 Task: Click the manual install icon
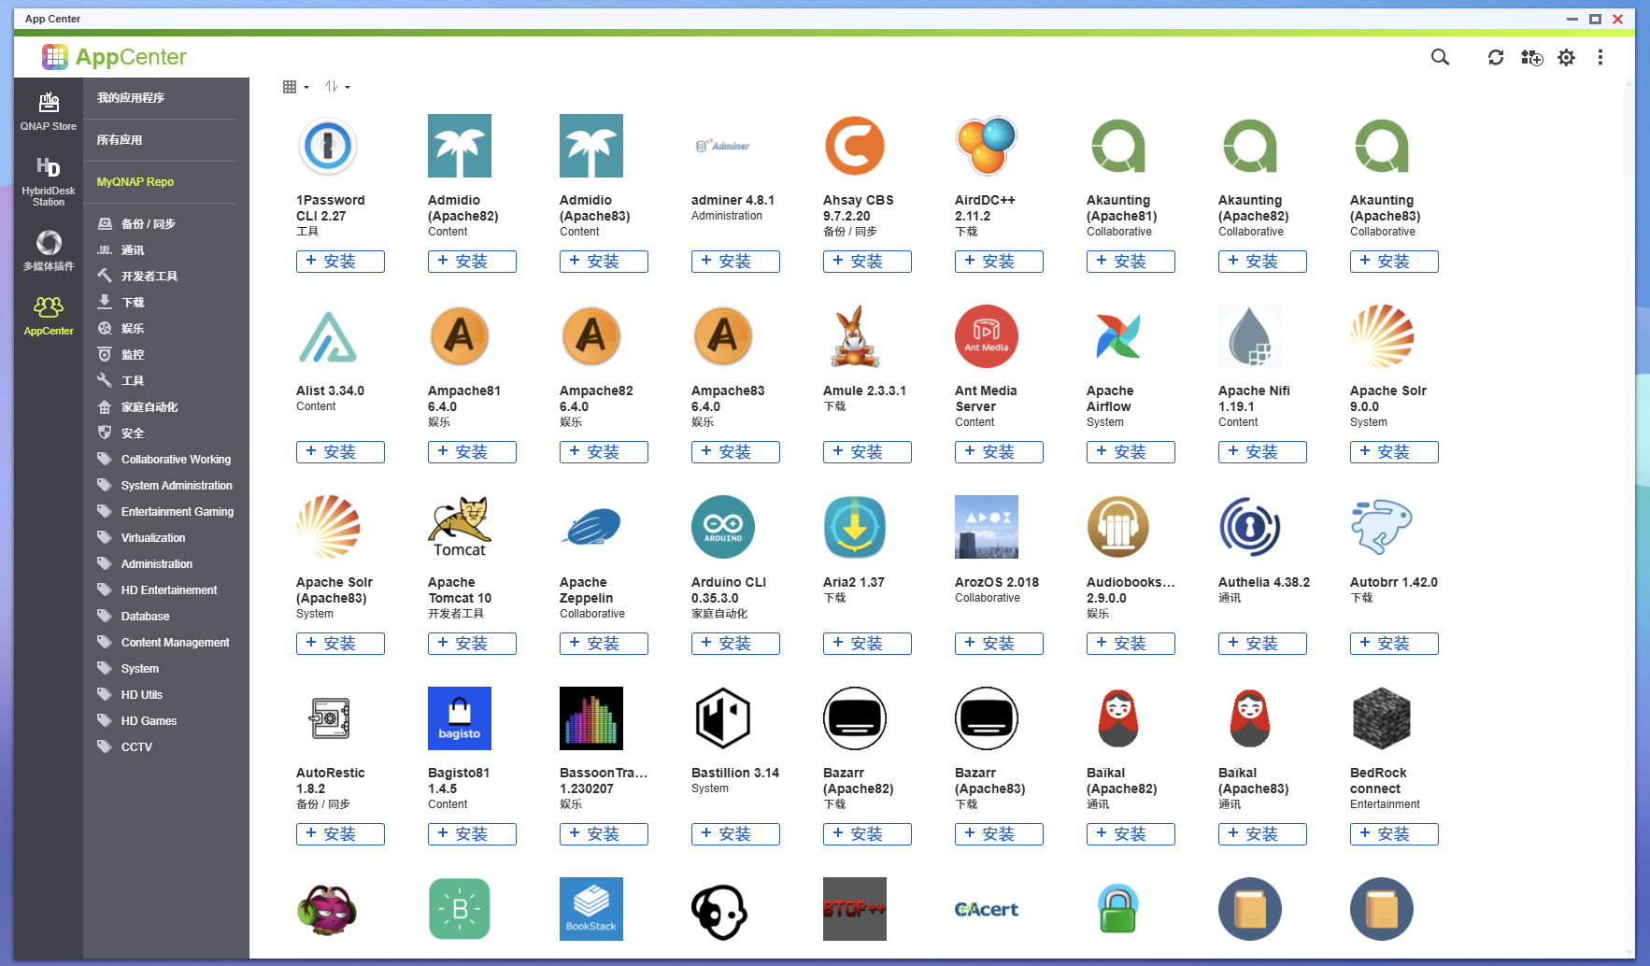1532,58
